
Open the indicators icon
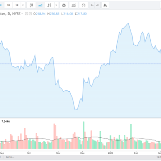[73, 5]
